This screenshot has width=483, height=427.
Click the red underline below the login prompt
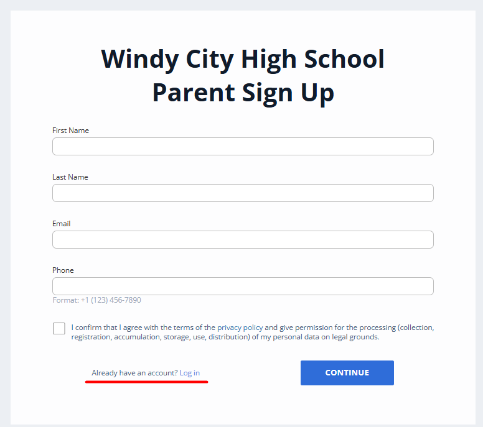(x=146, y=382)
